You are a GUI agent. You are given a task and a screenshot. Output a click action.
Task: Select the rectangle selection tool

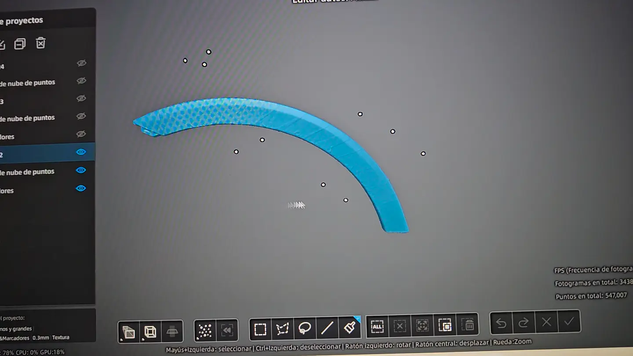point(260,329)
